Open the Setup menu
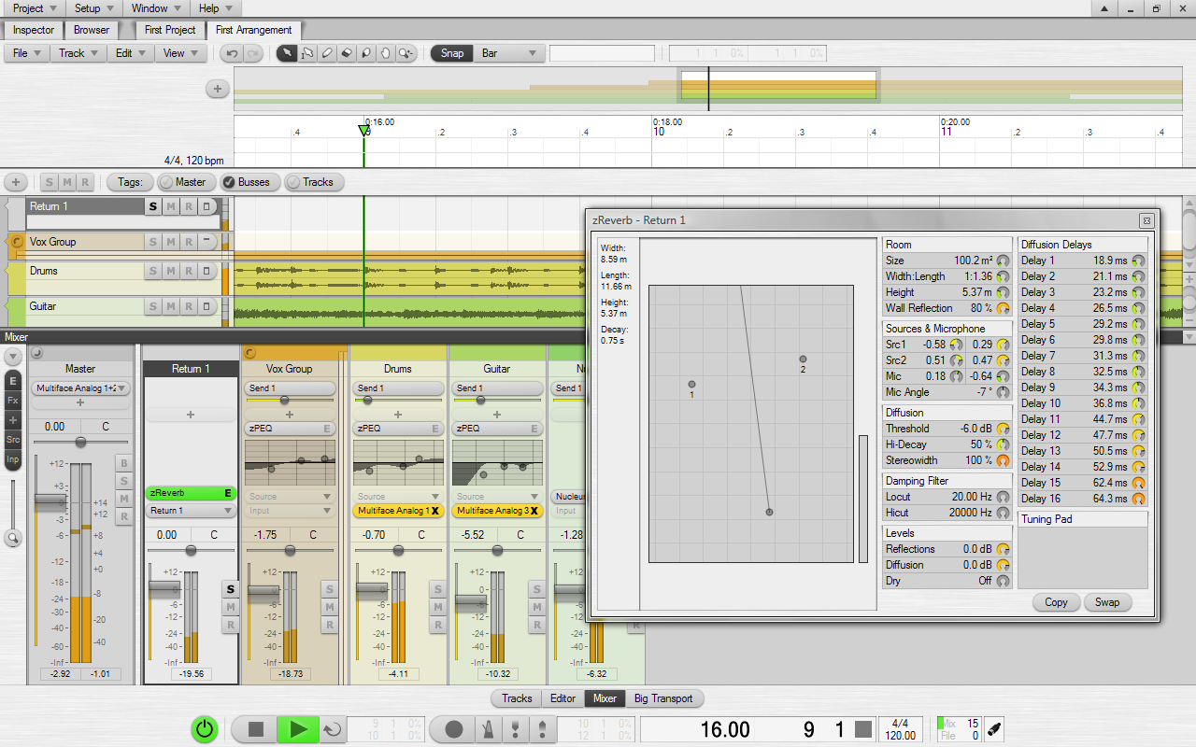The image size is (1196, 747). (91, 8)
